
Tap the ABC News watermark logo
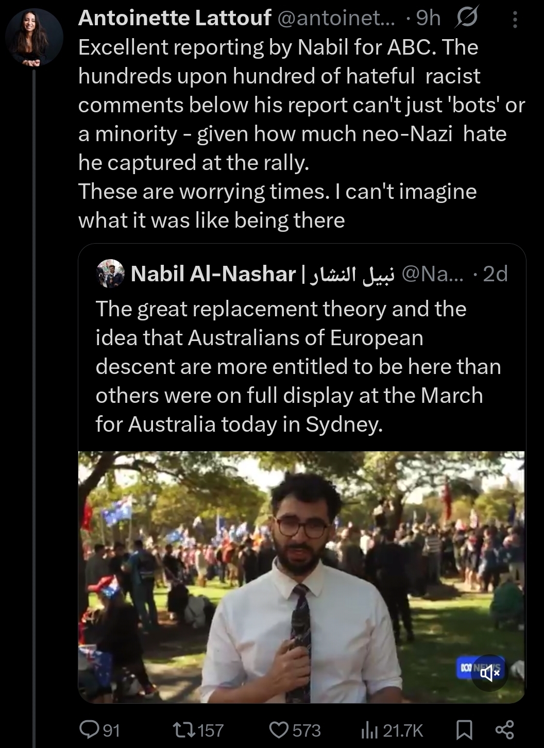(472, 669)
